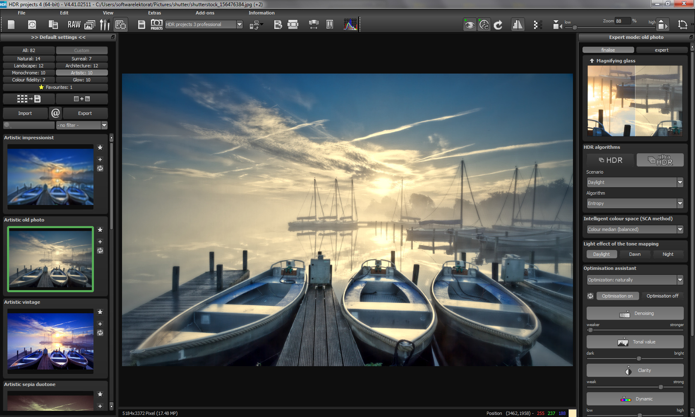695x417 pixels.
Task: Click the Tonal value button
Action: pos(635,342)
